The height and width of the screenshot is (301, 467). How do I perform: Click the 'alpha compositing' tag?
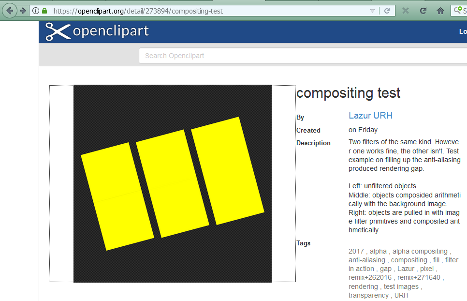(x=420, y=251)
